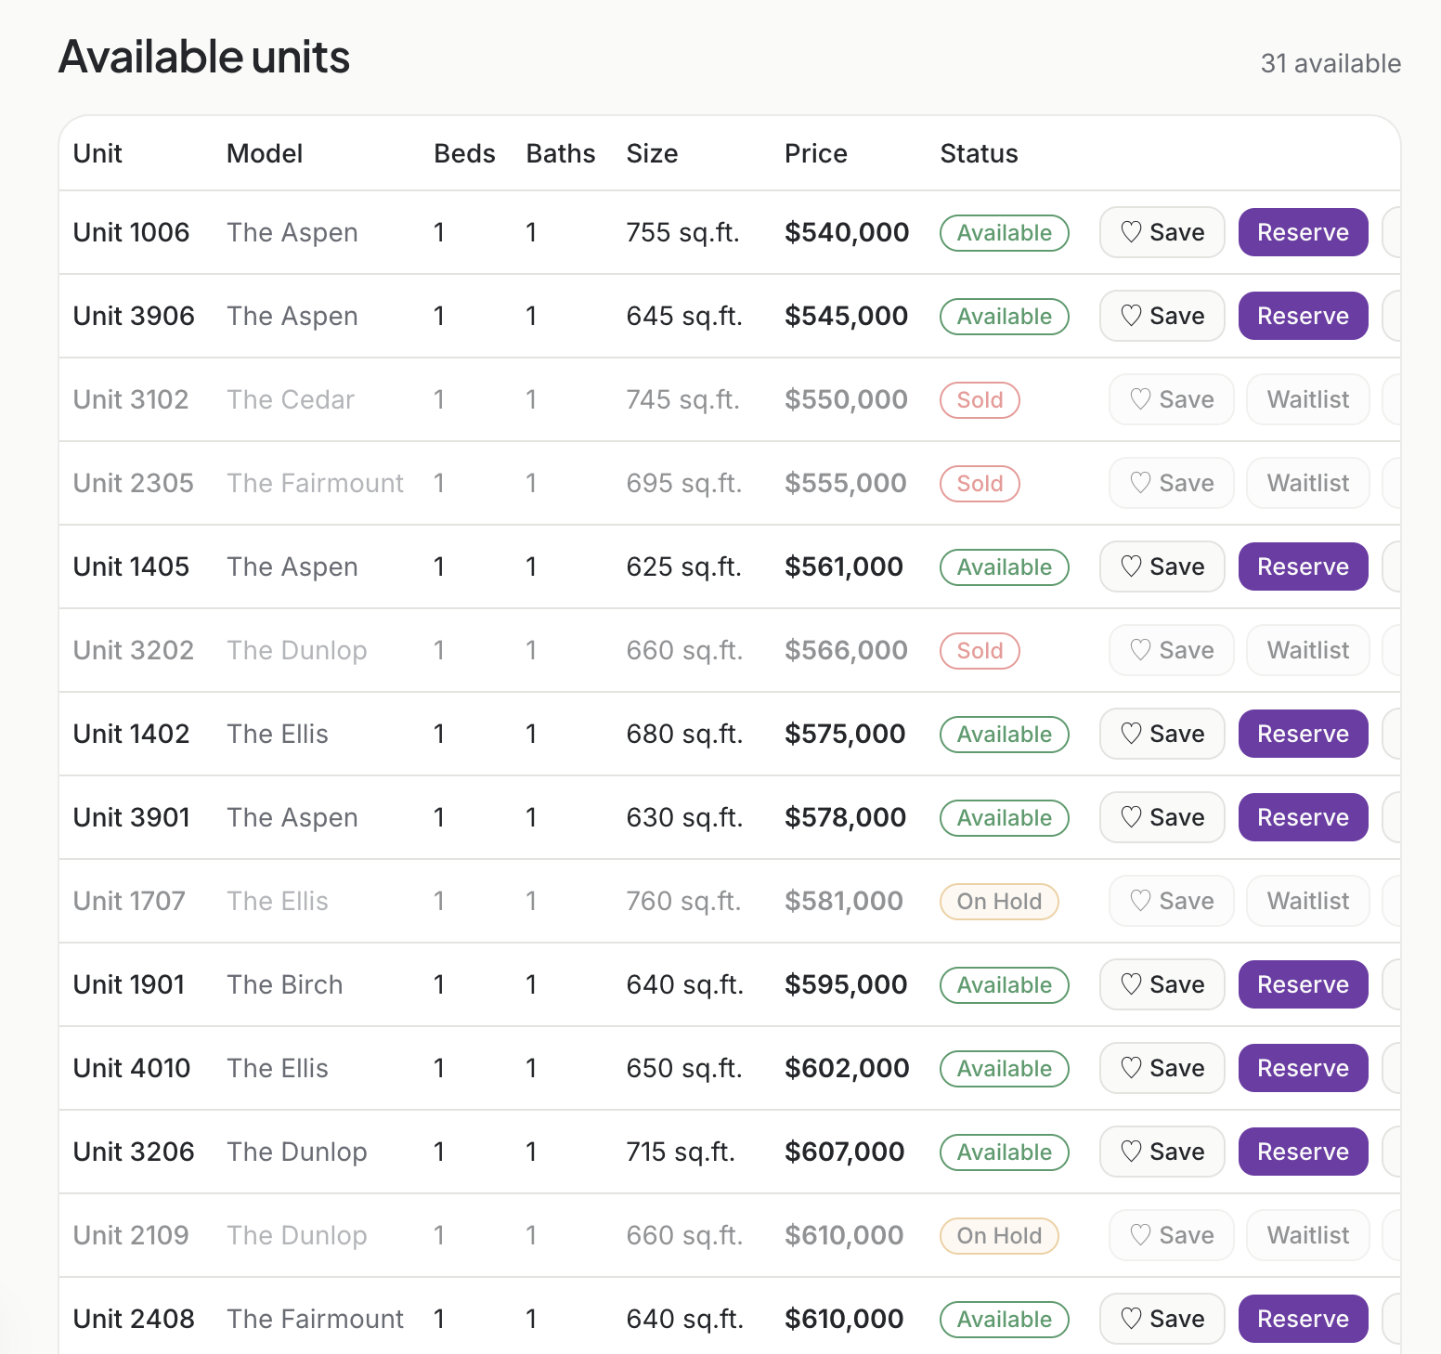Select the Unit 1405 name cell
Viewport: 1441px width, 1354px height.
[131, 566]
